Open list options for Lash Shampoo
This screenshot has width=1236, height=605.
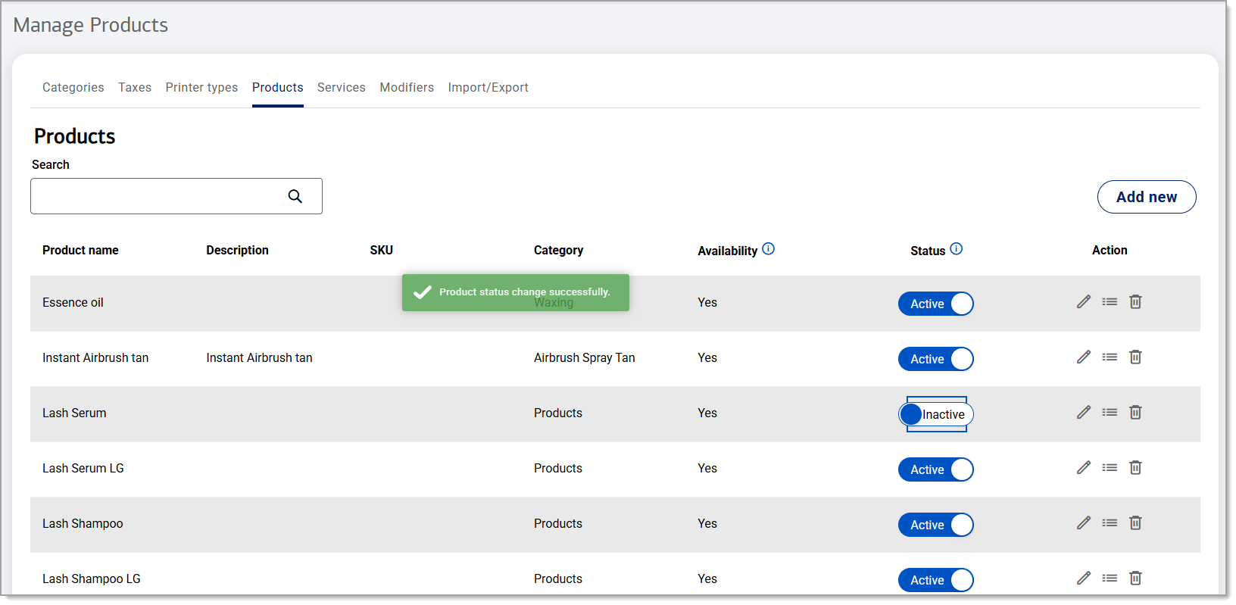coord(1110,522)
